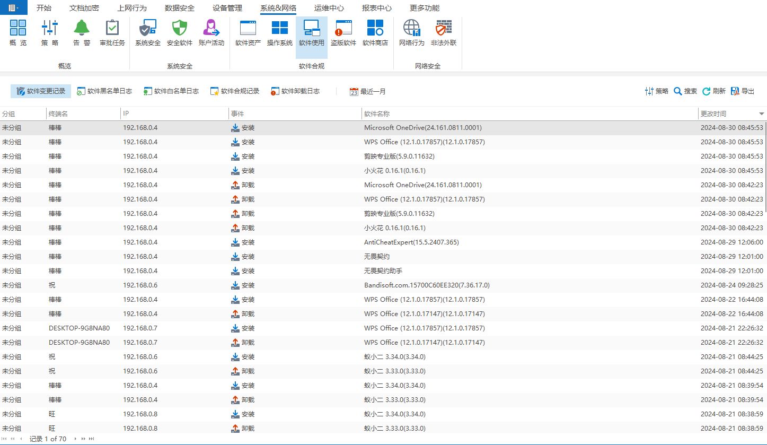The width and height of the screenshot is (767, 445).
Task: Go to the next record
Action: tap(75, 439)
